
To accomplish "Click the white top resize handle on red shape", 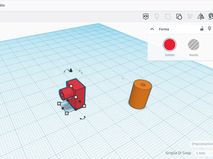I will click(71, 86).
